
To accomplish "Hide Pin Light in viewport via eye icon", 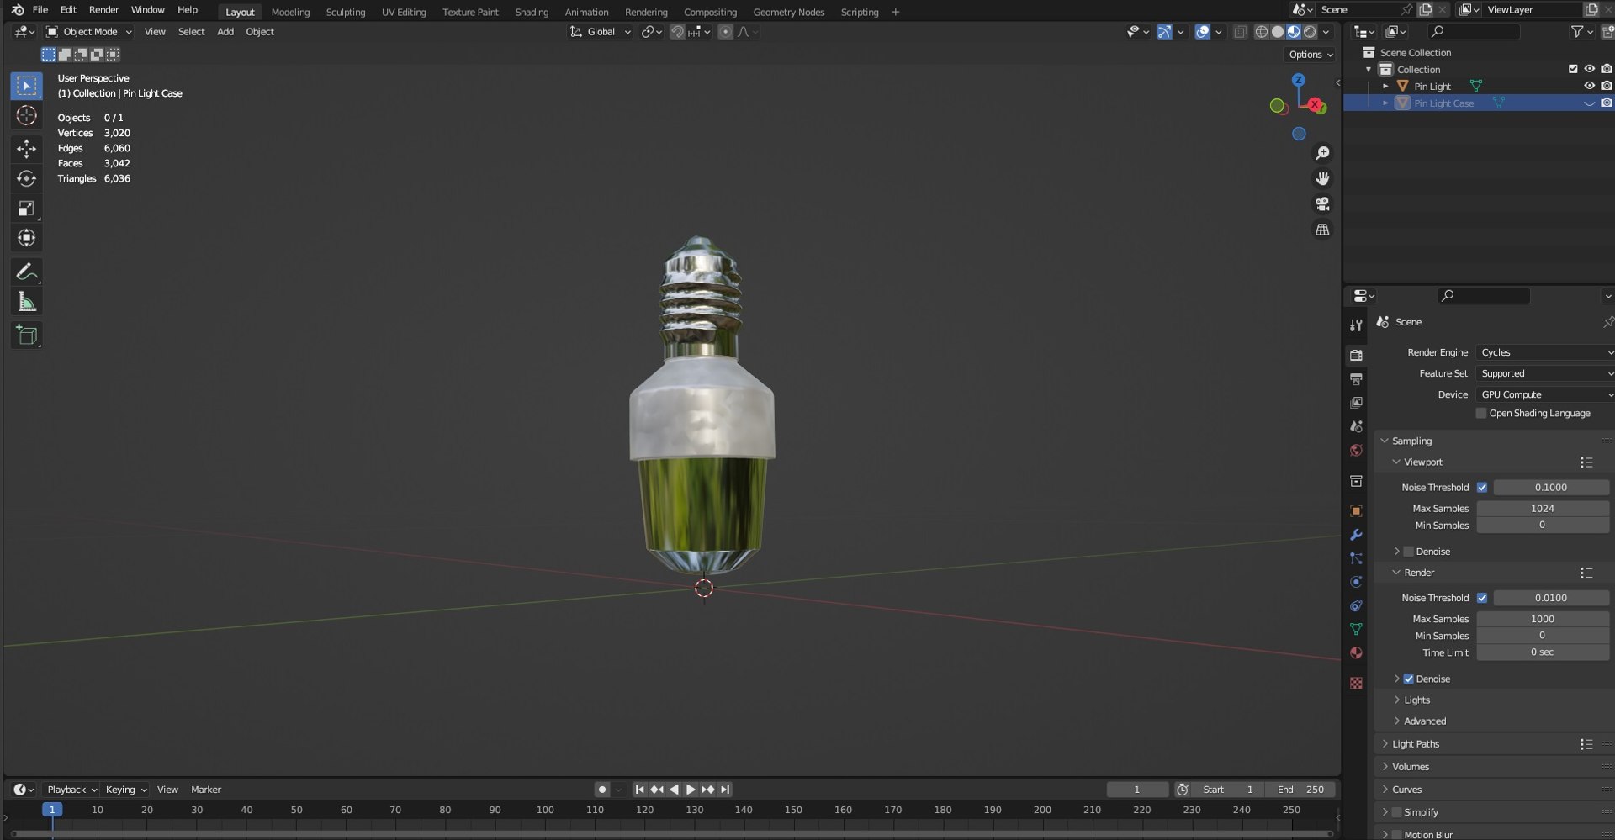I will (x=1589, y=86).
